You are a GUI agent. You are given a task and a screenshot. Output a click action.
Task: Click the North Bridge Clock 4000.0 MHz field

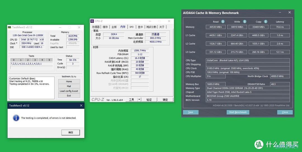[x=280, y=76]
